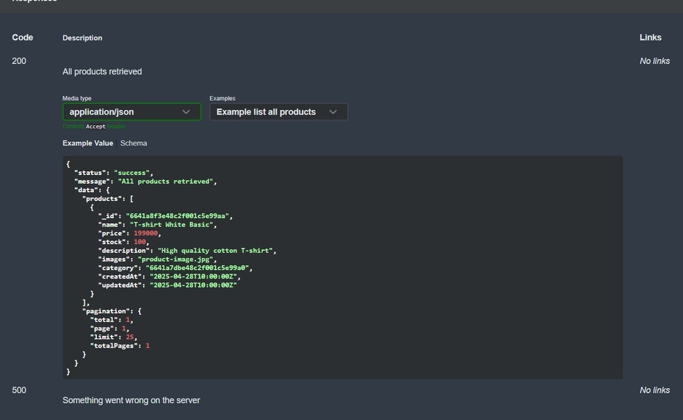
Task: Click the "products" key in the JSON
Action: [103, 199]
